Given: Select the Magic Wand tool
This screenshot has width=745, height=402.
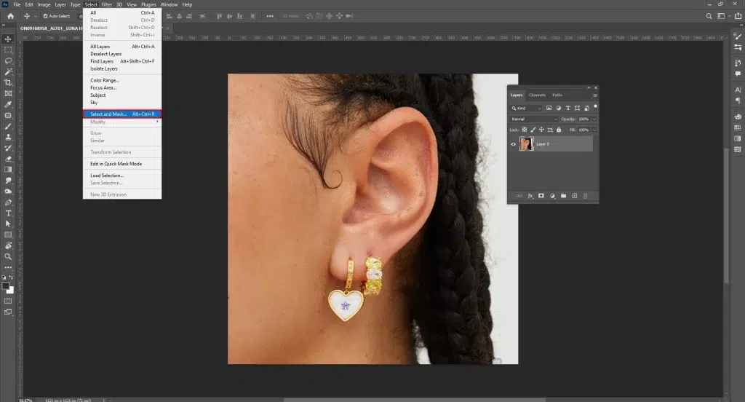Looking at the screenshot, I should [8, 72].
